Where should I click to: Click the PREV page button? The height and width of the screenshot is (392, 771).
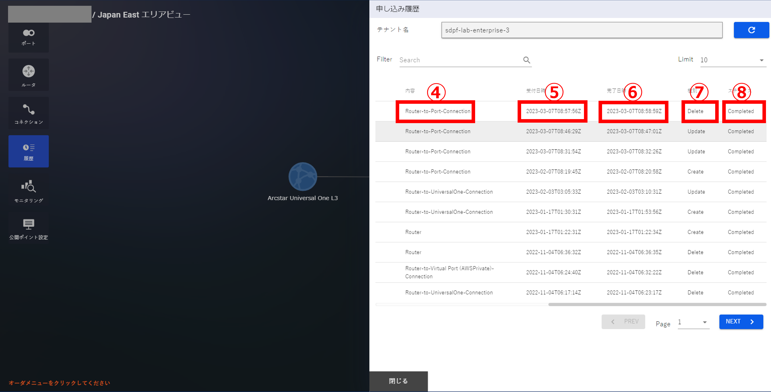[x=623, y=321]
